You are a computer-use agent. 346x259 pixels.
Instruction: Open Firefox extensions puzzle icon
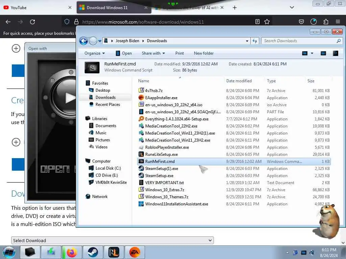[326, 22]
